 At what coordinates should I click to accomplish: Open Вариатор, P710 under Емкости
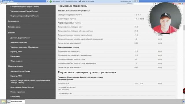tap(16, 52)
